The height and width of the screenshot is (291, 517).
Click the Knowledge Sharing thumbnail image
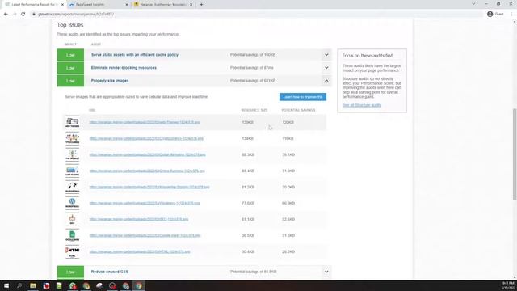(72, 187)
